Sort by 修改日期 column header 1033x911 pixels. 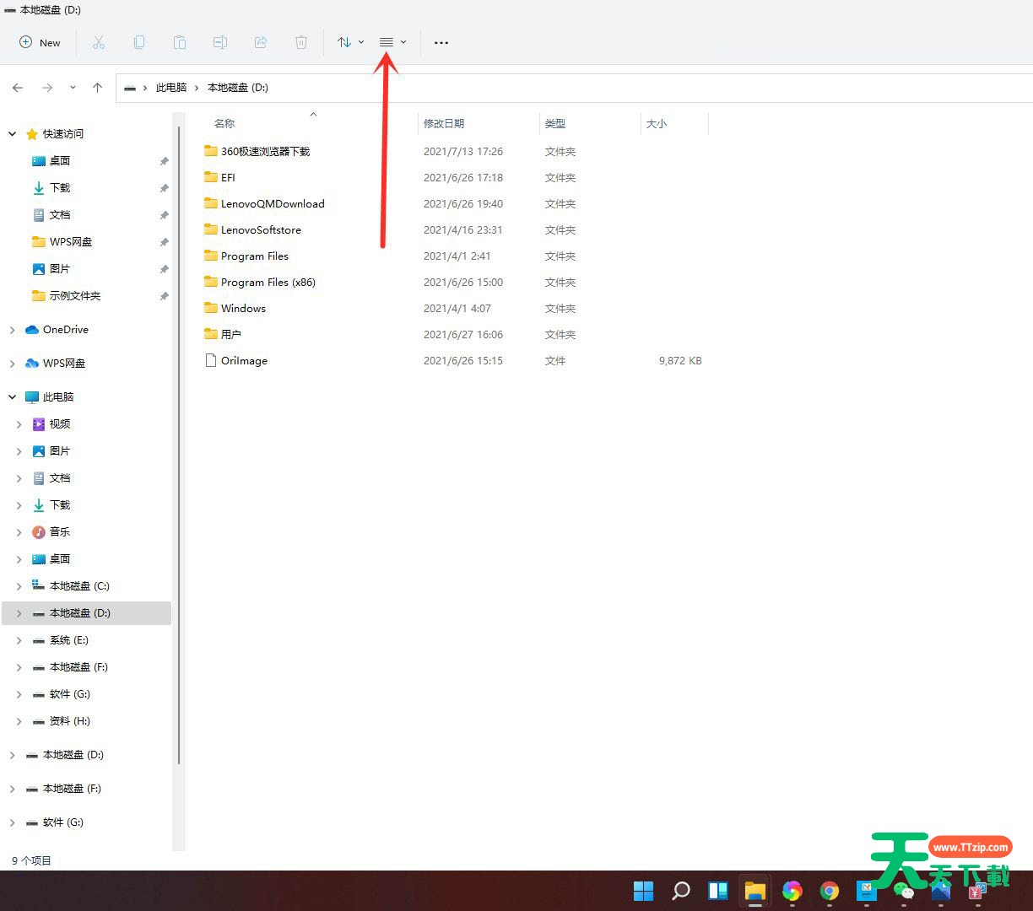tap(444, 124)
